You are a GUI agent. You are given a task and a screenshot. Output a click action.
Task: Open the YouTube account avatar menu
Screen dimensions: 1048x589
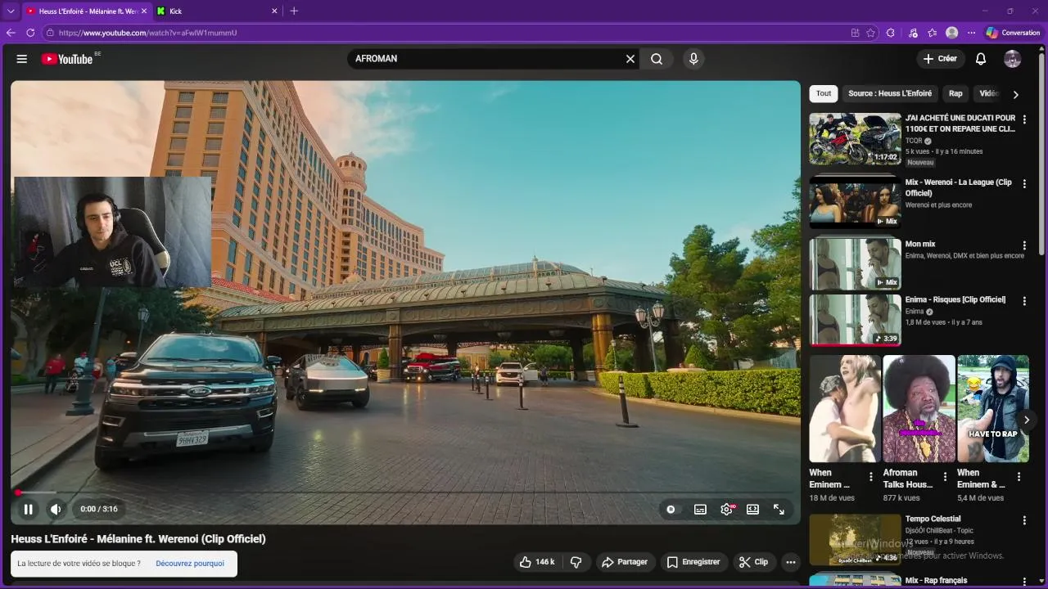pos(1013,59)
